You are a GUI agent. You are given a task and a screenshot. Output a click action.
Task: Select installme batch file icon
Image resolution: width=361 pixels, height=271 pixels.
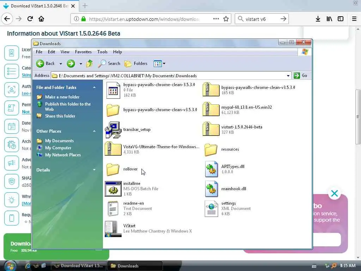tap(113, 189)
